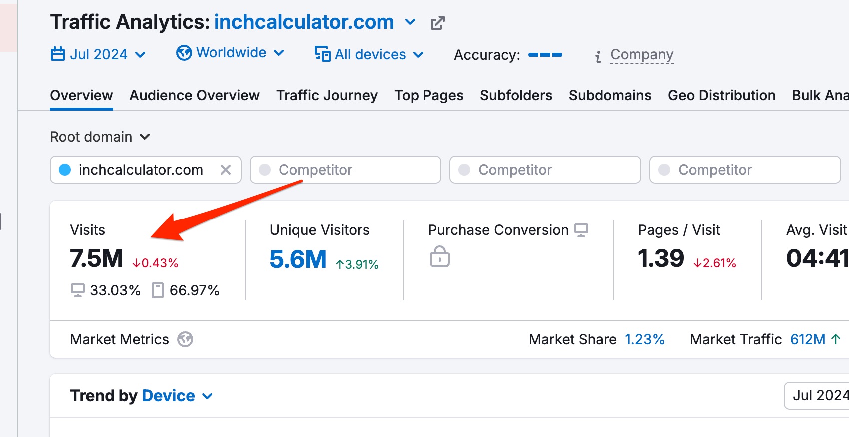Click the Purchase Conversion lock icon

[x=440, y=256]
